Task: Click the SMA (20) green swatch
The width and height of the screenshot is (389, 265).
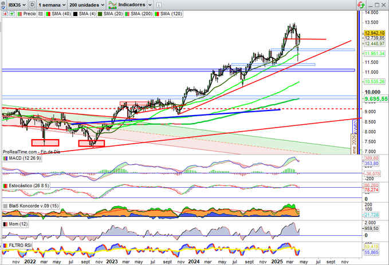Action: (x=101, y=13)
